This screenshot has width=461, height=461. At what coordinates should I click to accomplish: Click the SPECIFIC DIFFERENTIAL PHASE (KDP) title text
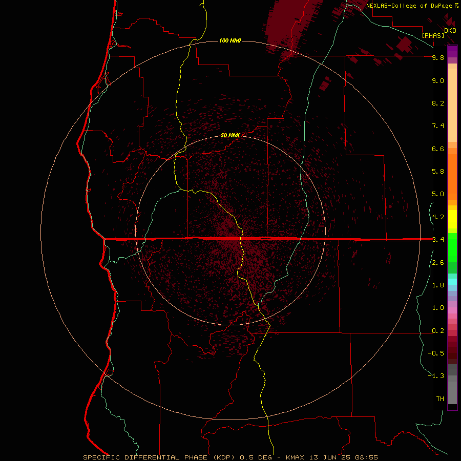pyautogui.click(x=160, y=457)
